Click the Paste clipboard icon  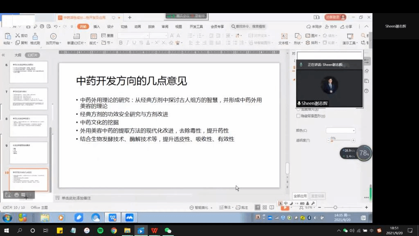pos(8,36)
